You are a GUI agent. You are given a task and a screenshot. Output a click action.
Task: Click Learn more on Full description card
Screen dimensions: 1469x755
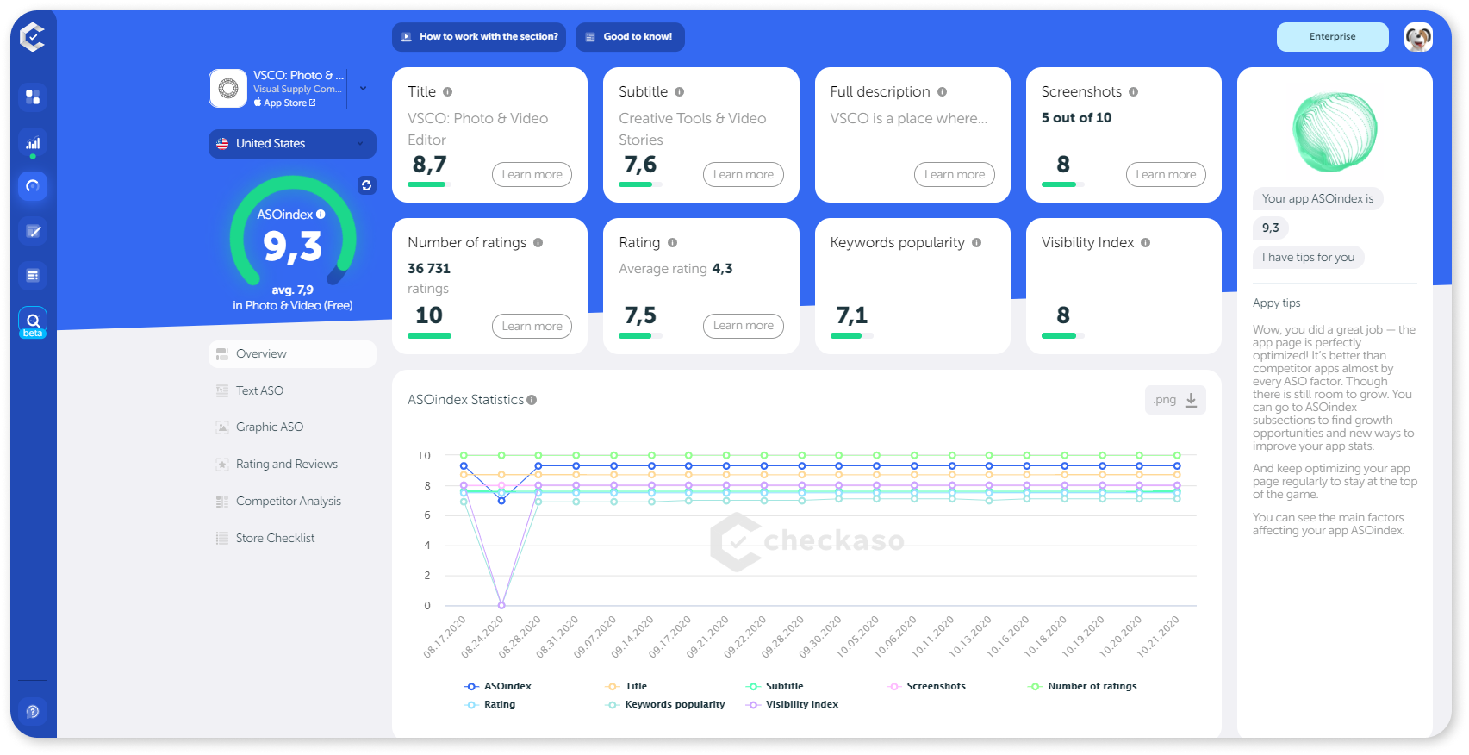click(x=955, y=175)
